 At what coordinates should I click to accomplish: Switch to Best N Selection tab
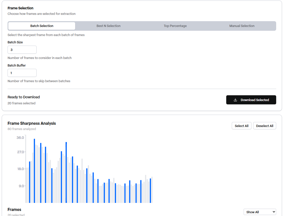pos(108,26)
